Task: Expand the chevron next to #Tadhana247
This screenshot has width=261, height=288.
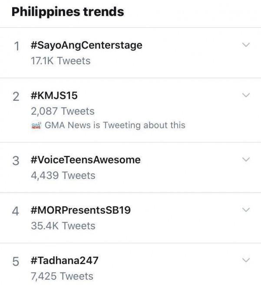Action: coord(246,261)
